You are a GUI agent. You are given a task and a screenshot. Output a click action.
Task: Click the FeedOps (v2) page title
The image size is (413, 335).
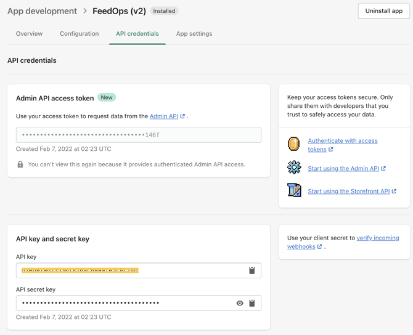click(119, 11)
